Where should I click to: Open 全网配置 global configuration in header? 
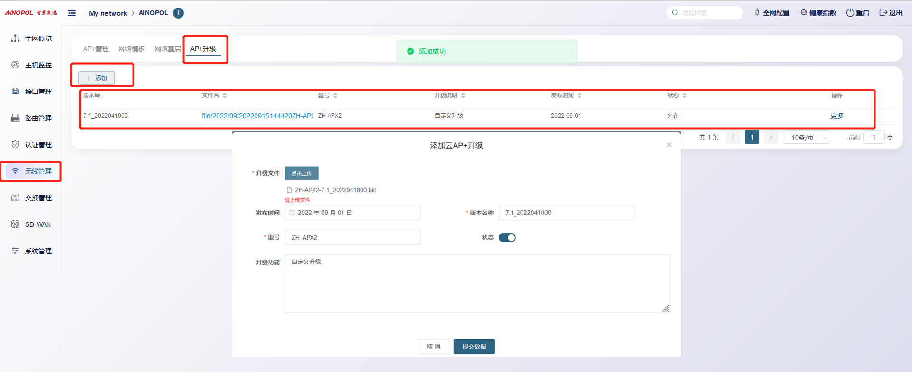click(772, 13)
